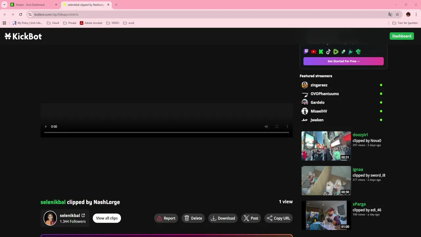Click View all clips button

107,218
